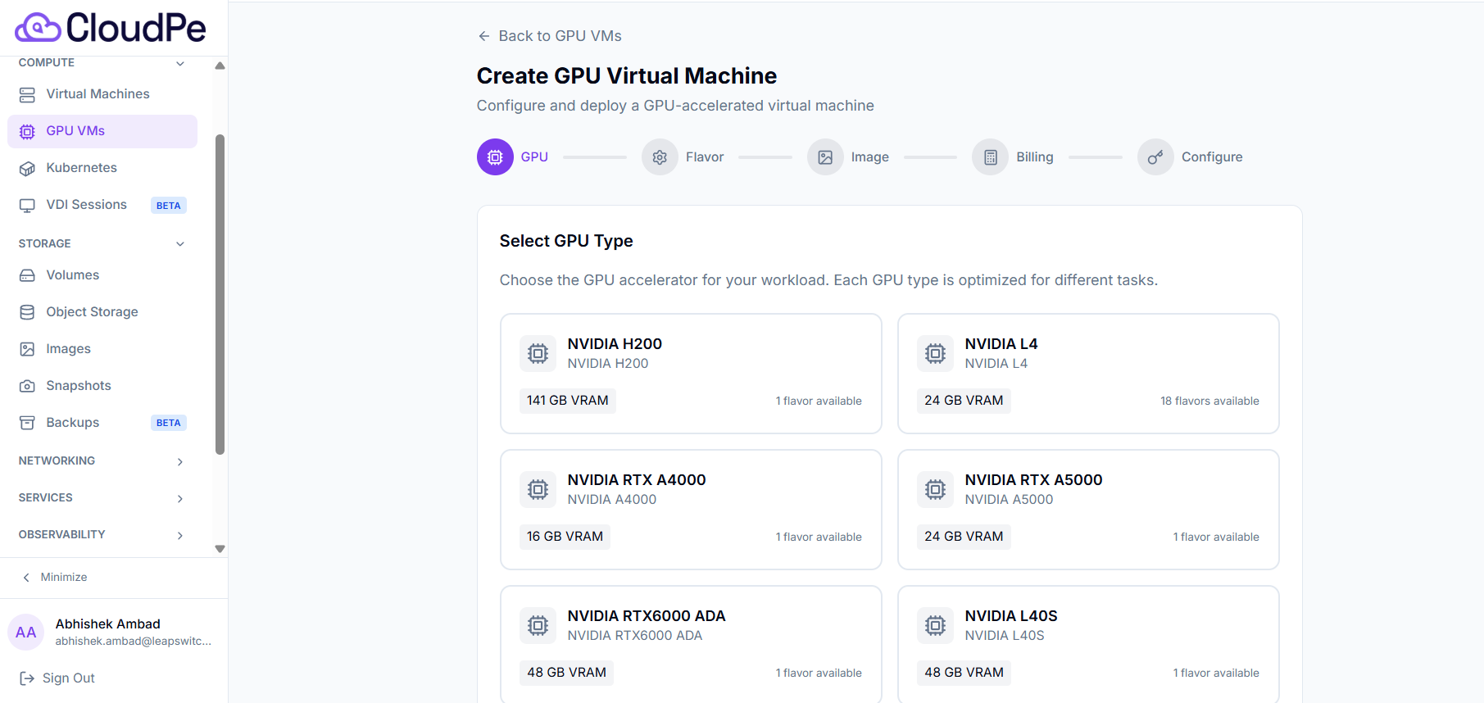
Task: Click BETA badge next to VDI Sessions
Action: tap(168, 206)
